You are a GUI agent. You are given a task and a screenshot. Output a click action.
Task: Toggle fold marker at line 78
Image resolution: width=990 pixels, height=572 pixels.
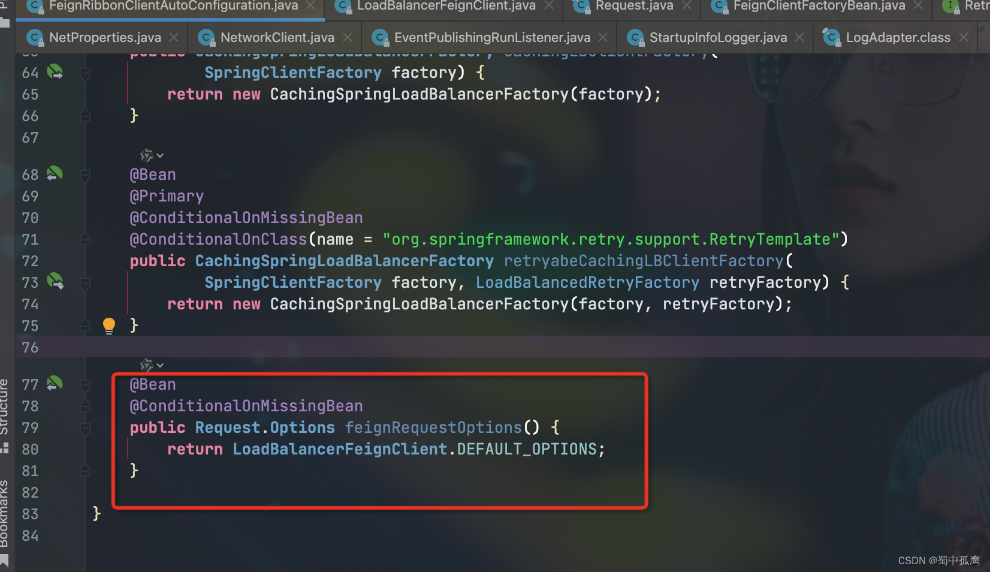pyautogui.click(x=85, y=406)
